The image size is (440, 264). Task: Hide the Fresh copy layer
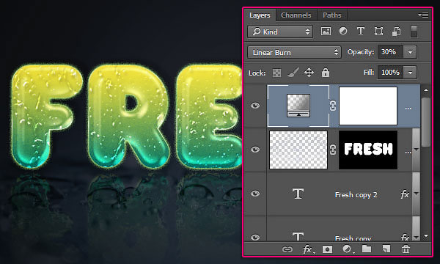click(x=255, y=238)
